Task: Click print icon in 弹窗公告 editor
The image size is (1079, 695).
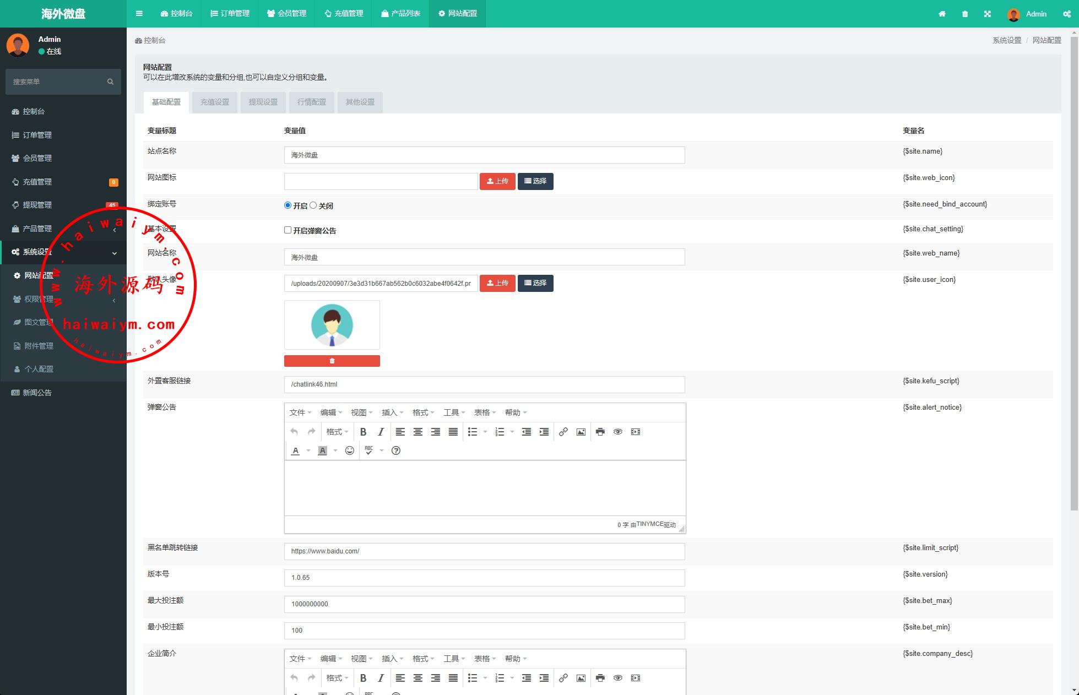Action: click(x=600, y=432)
